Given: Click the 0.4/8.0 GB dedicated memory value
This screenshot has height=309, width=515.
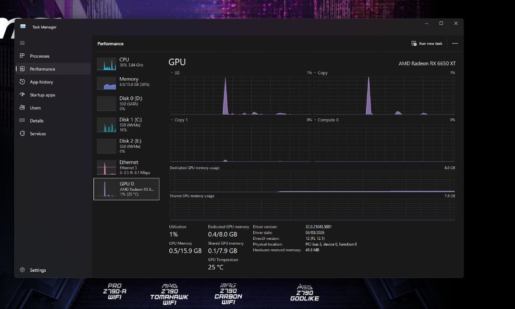Looking at the screenshot, I should point(222,235).
